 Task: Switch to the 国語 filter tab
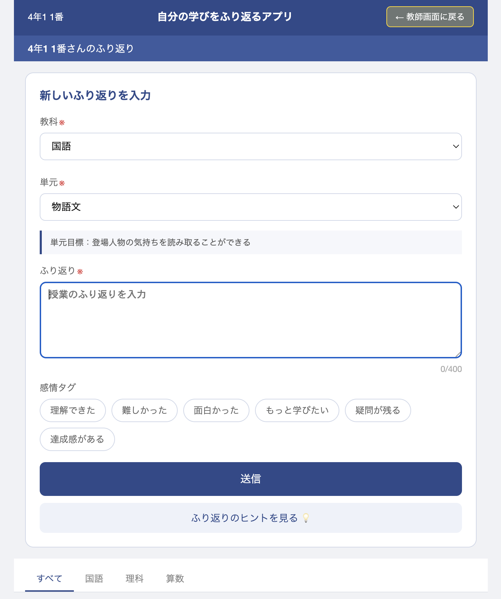(94, 578)
